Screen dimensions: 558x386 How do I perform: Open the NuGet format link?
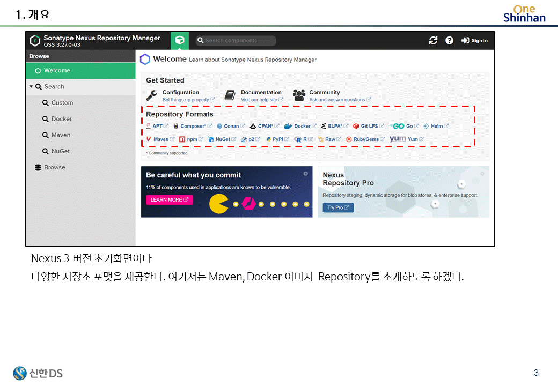point(222,139)
